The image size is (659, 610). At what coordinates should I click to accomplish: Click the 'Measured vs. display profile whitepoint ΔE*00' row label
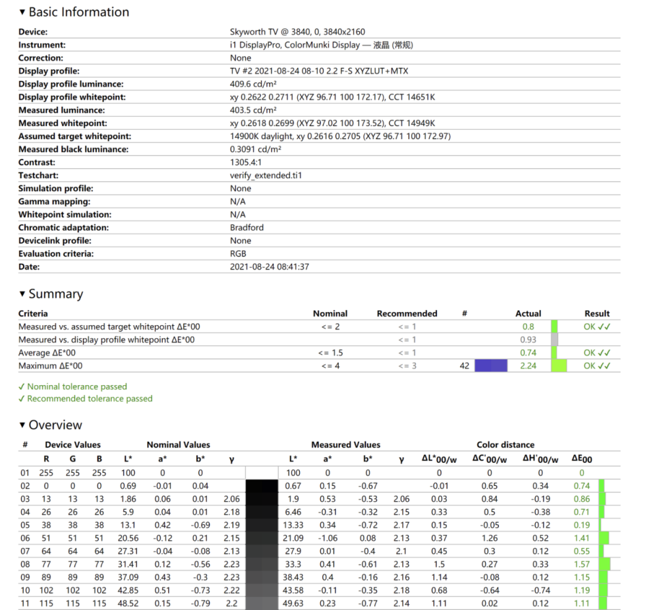tap(106, 340)
